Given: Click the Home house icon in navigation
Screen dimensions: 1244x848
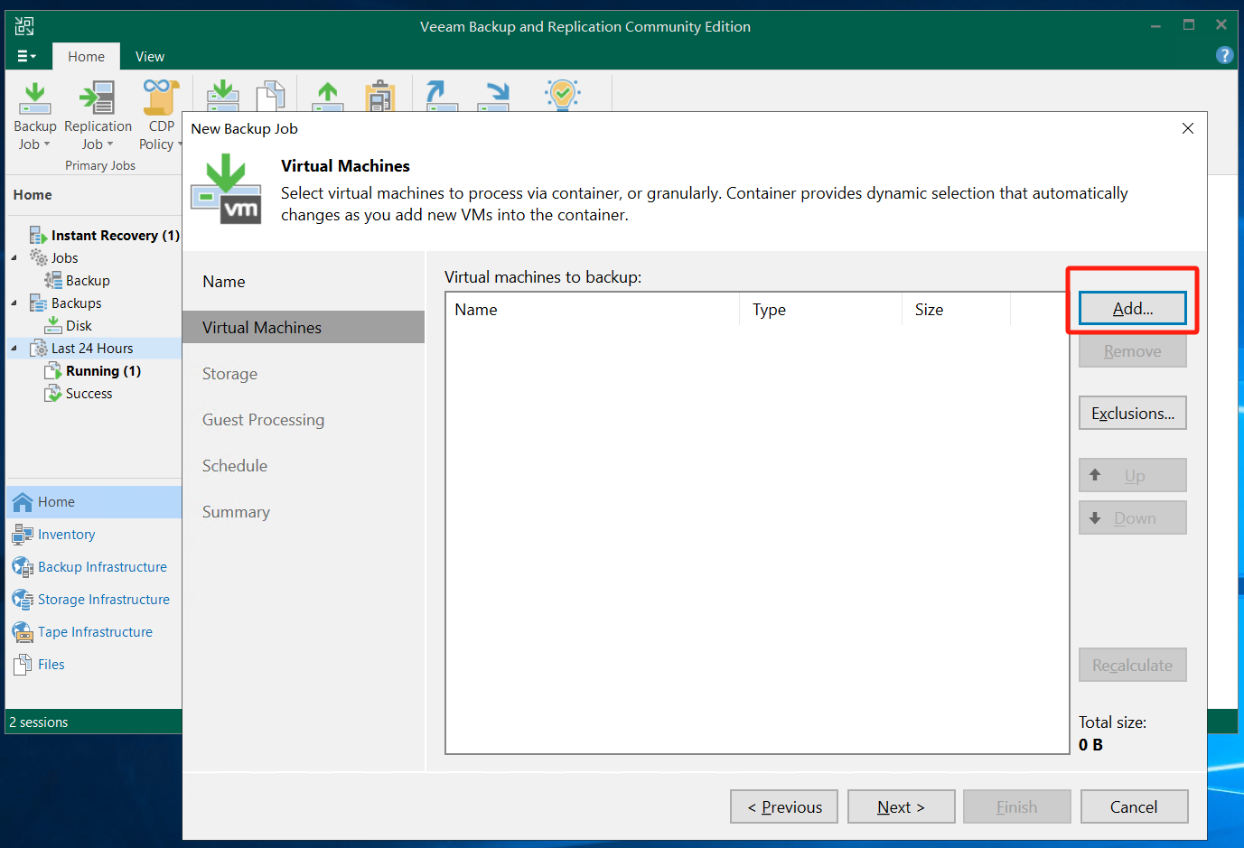Looking at the screenshot, I should (23, 501).
